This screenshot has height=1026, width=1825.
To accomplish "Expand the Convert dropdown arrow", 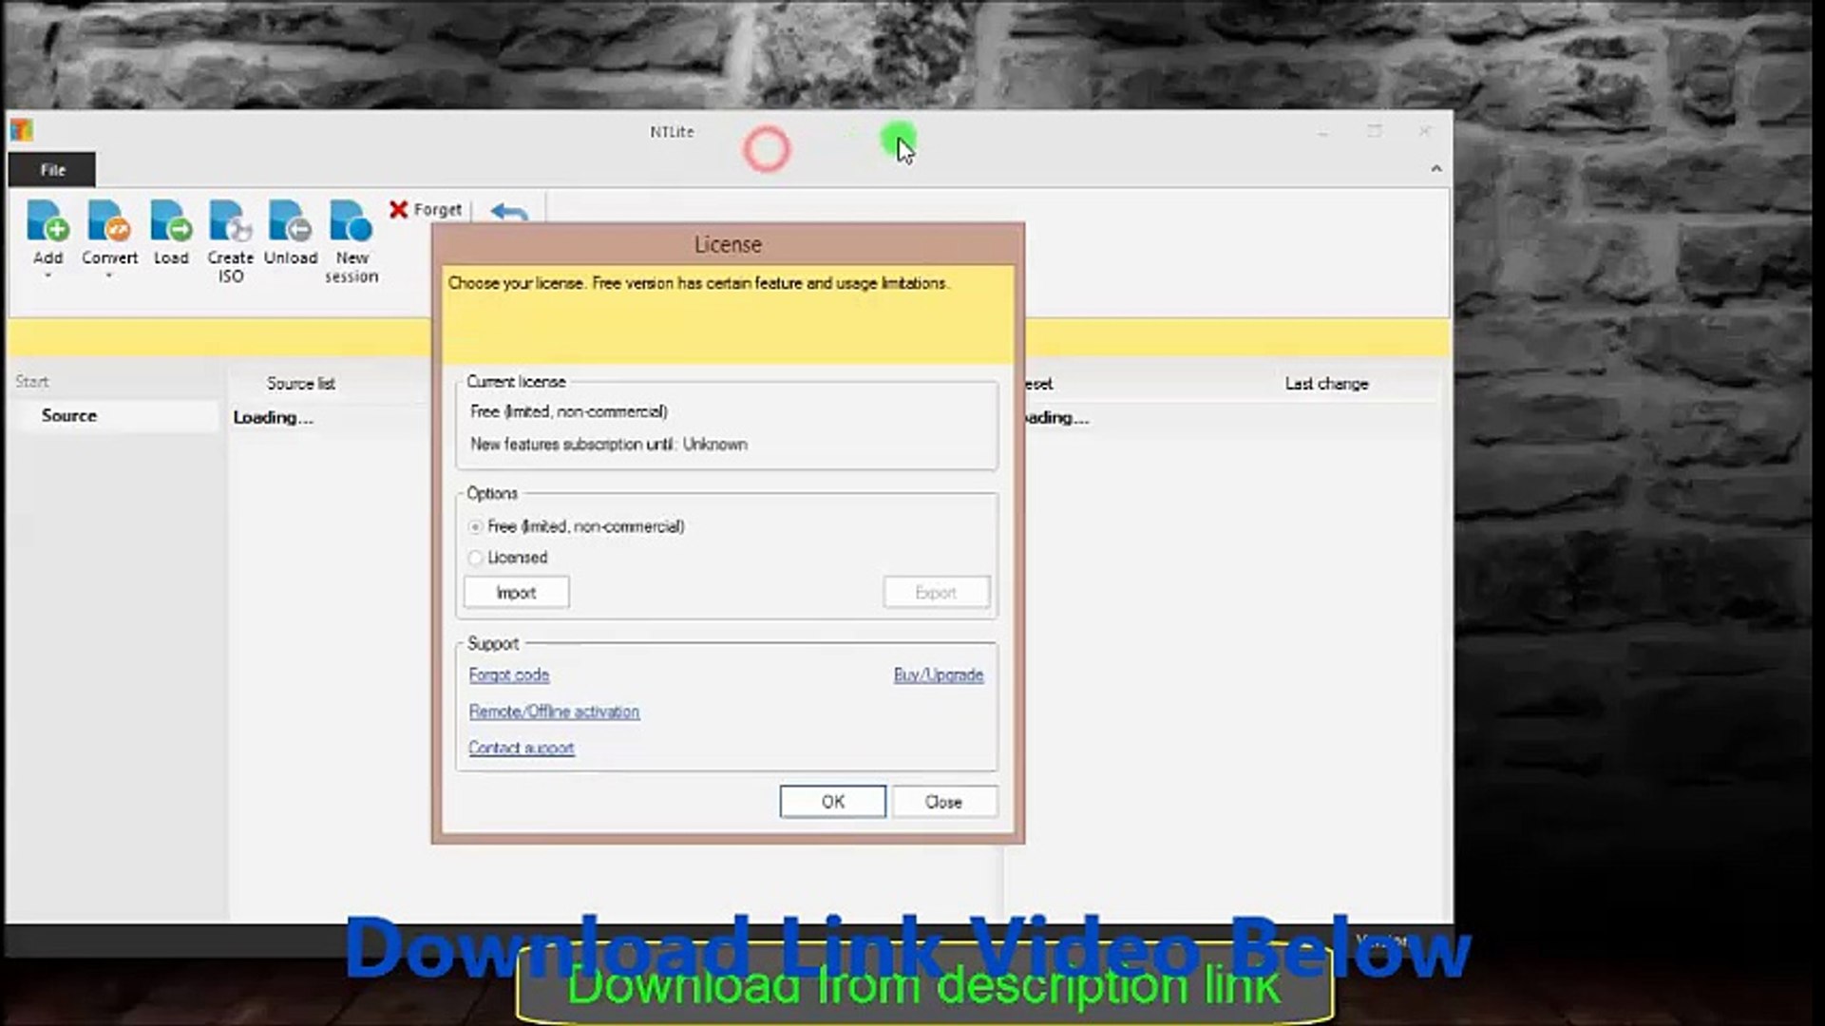I will pyautogui.click(x=109, y=276).
